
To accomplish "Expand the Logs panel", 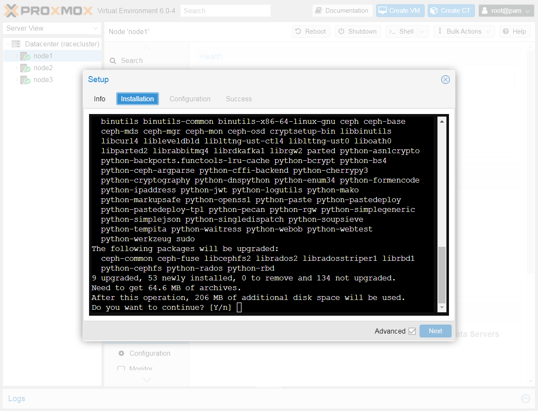I will pyautogui.click(x=526, y=399).
